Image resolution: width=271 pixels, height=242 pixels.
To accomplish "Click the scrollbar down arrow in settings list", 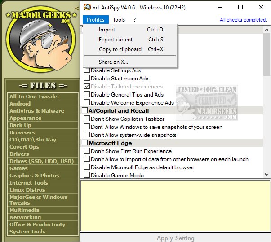I will [267, 175].
